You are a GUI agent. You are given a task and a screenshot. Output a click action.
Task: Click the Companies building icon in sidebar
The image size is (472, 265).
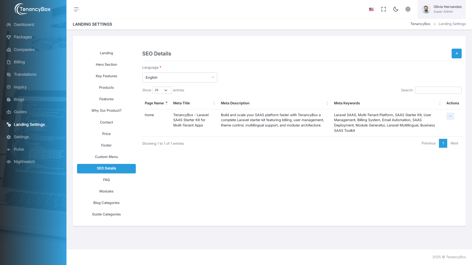coord(9,50)
